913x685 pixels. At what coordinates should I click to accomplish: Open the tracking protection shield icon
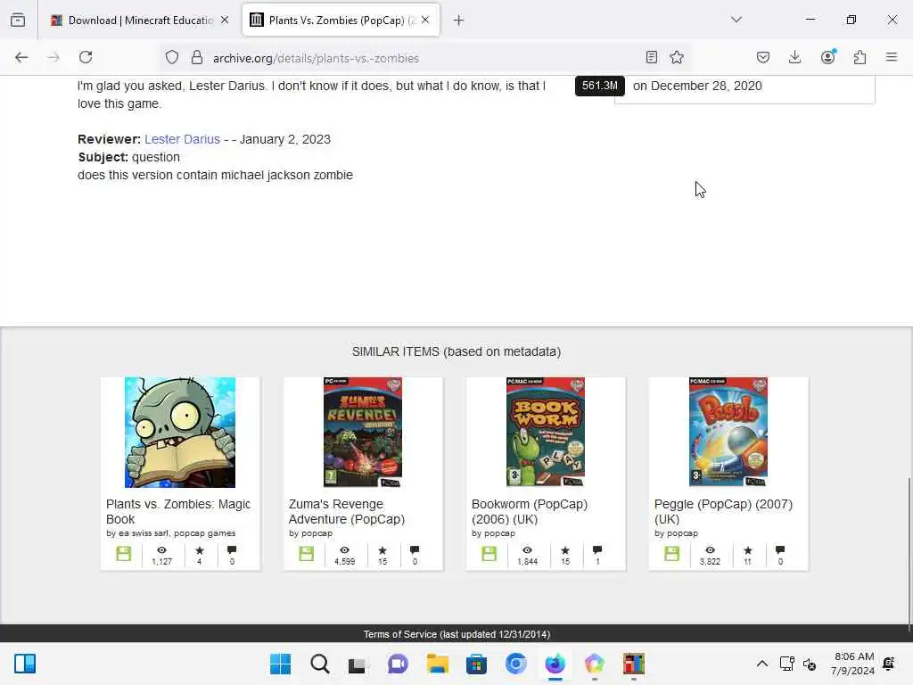click(172, 57)
